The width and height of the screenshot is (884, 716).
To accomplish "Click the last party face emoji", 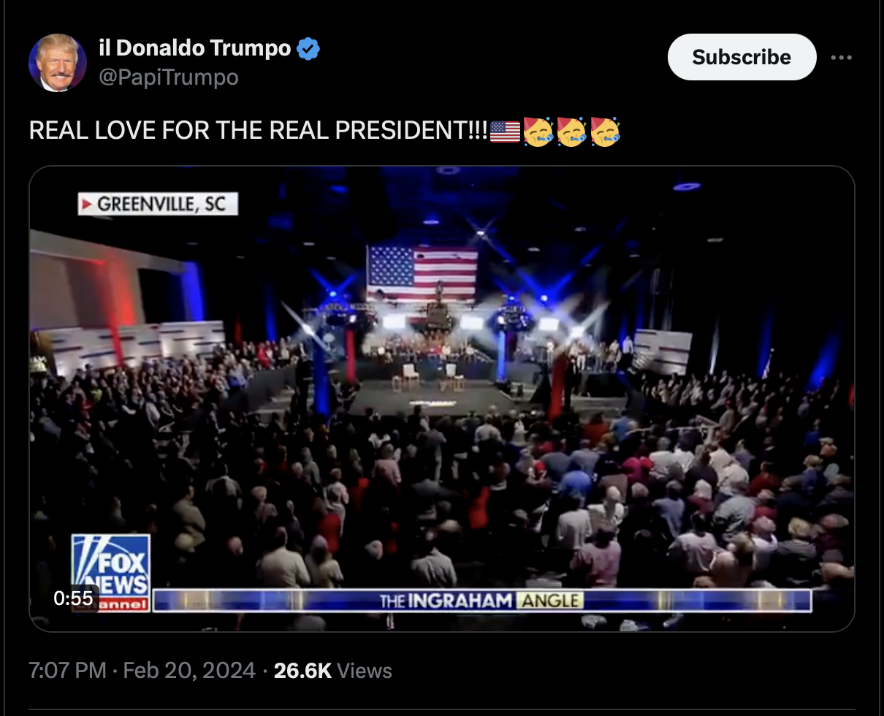I will pyautogui.click(x=605, y=132).
